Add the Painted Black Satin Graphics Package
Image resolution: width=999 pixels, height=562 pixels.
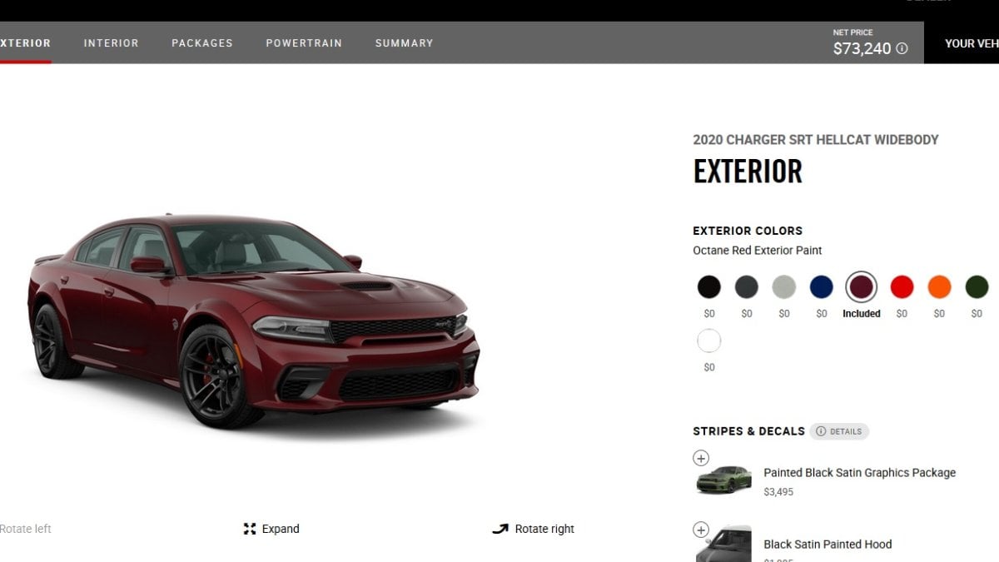pyautogui.click(x=701, y=458)
